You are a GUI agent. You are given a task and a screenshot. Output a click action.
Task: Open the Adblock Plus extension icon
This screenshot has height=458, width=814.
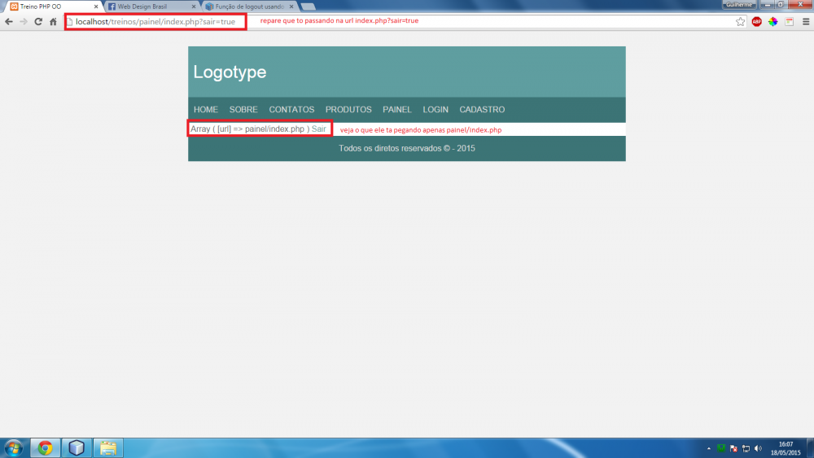tap(757, 22)
